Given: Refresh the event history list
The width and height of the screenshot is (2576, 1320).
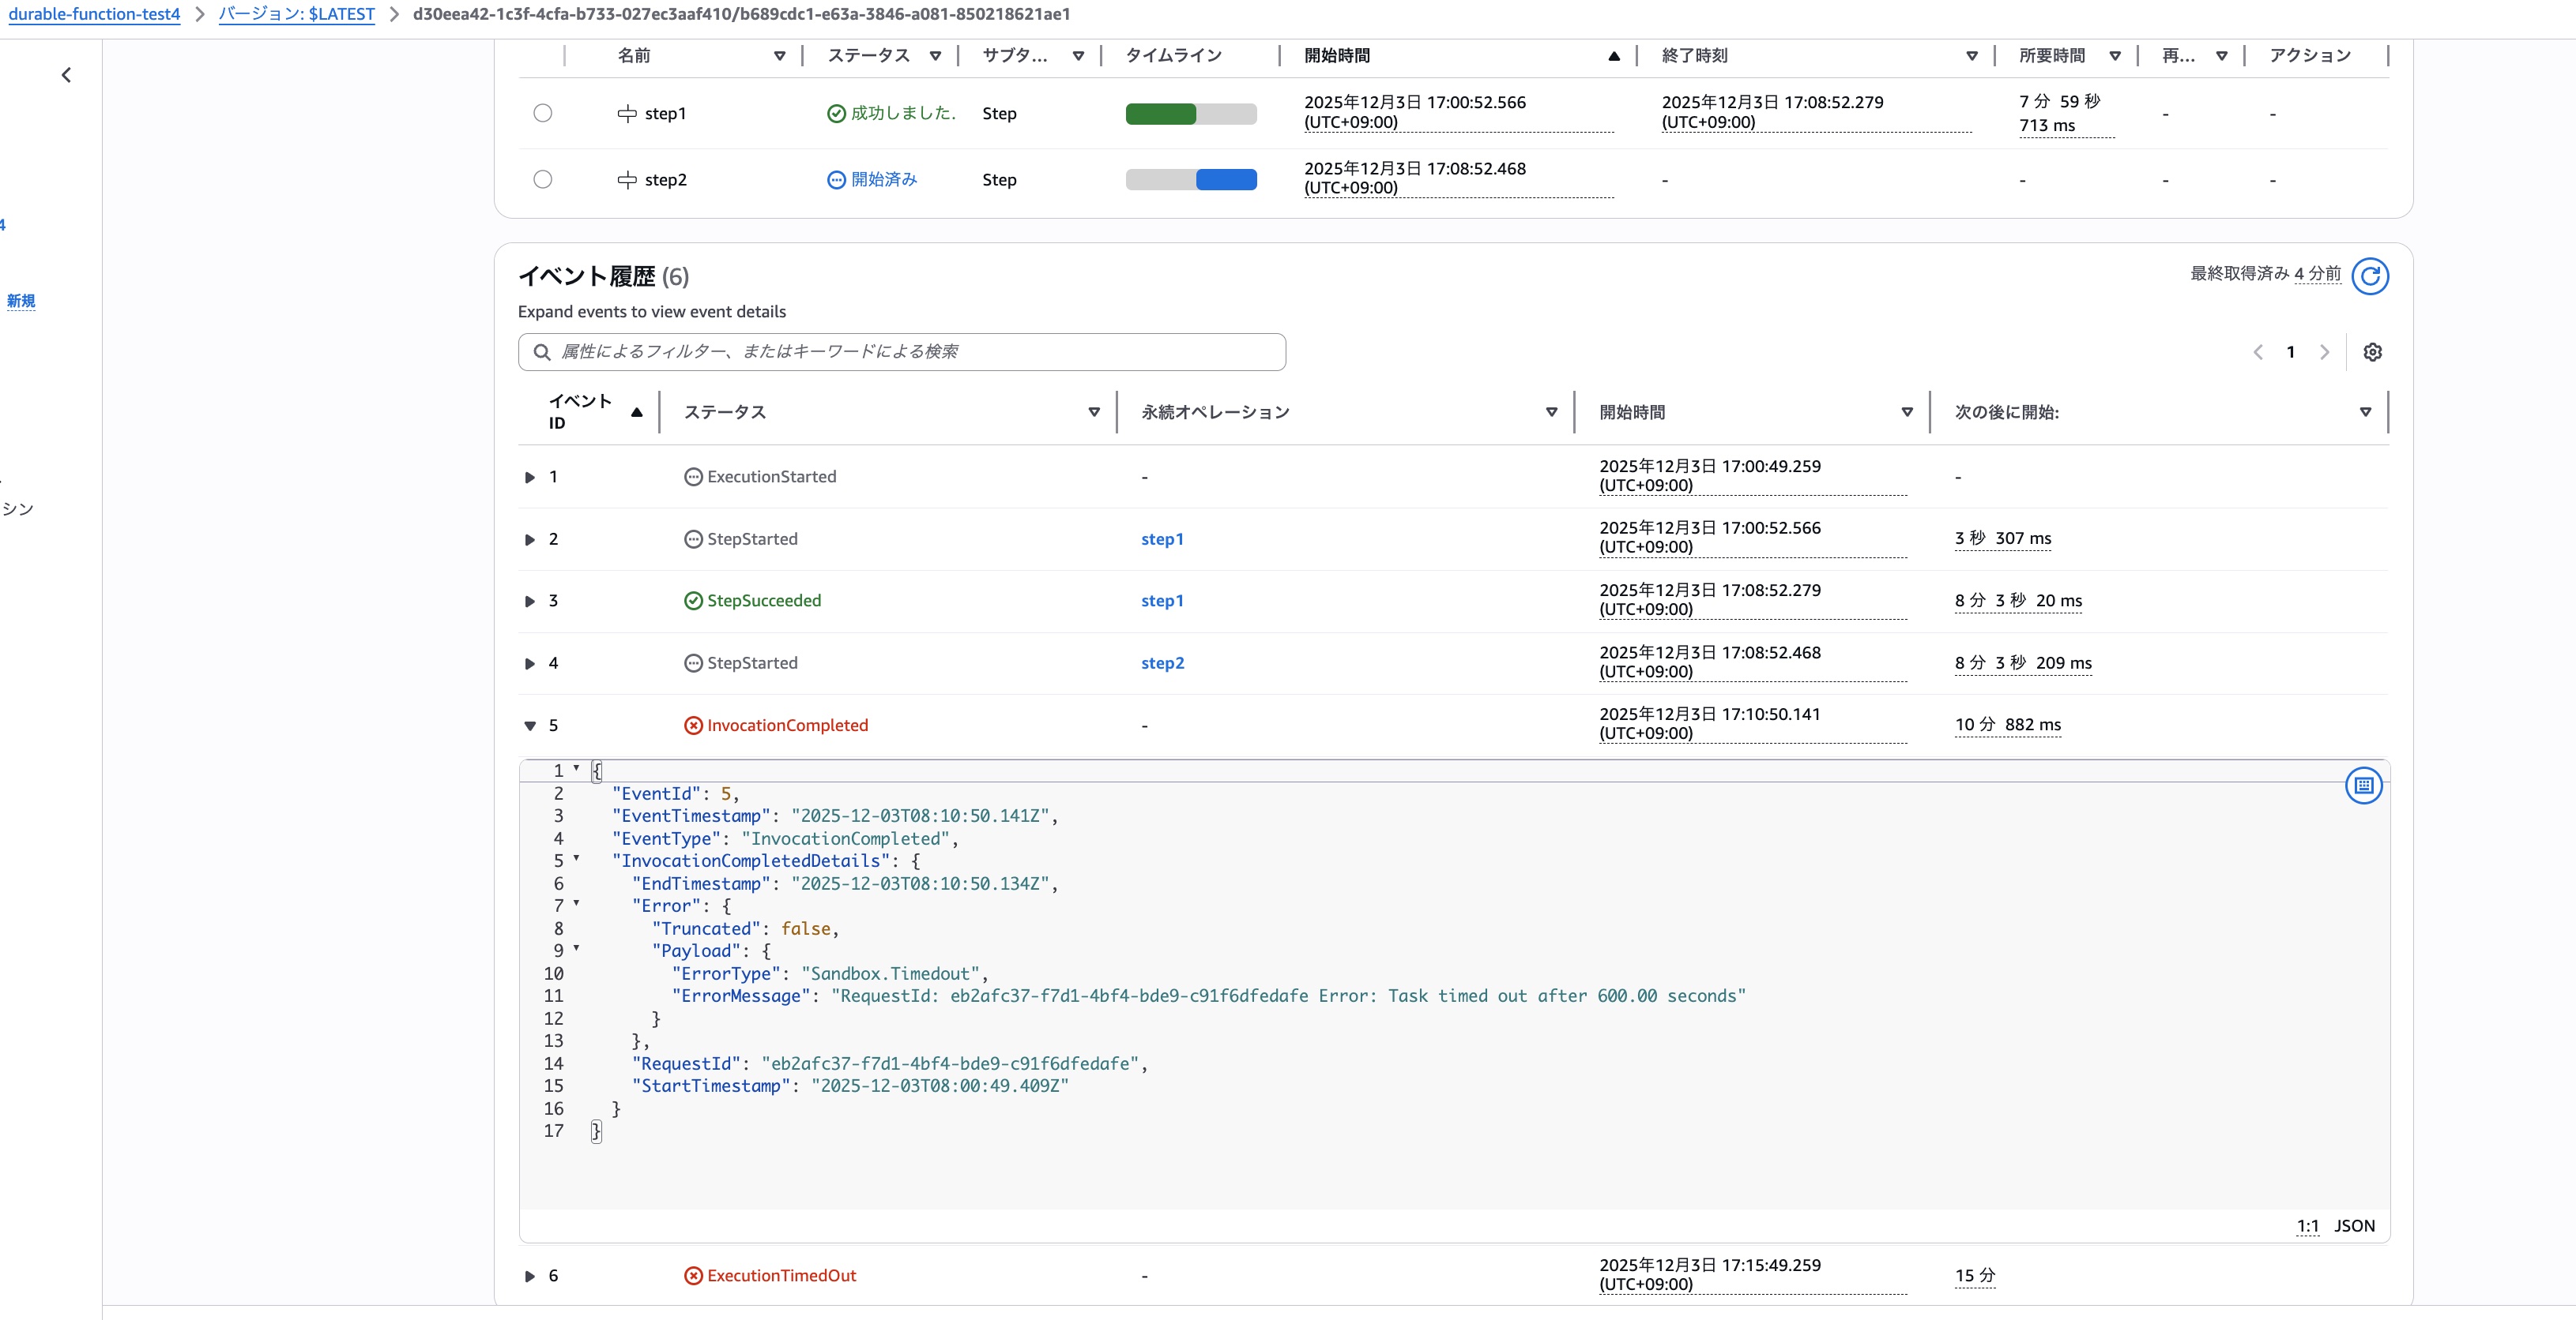Looking at the screenshot, I should pyautogui.click(x=2369, y=276).
